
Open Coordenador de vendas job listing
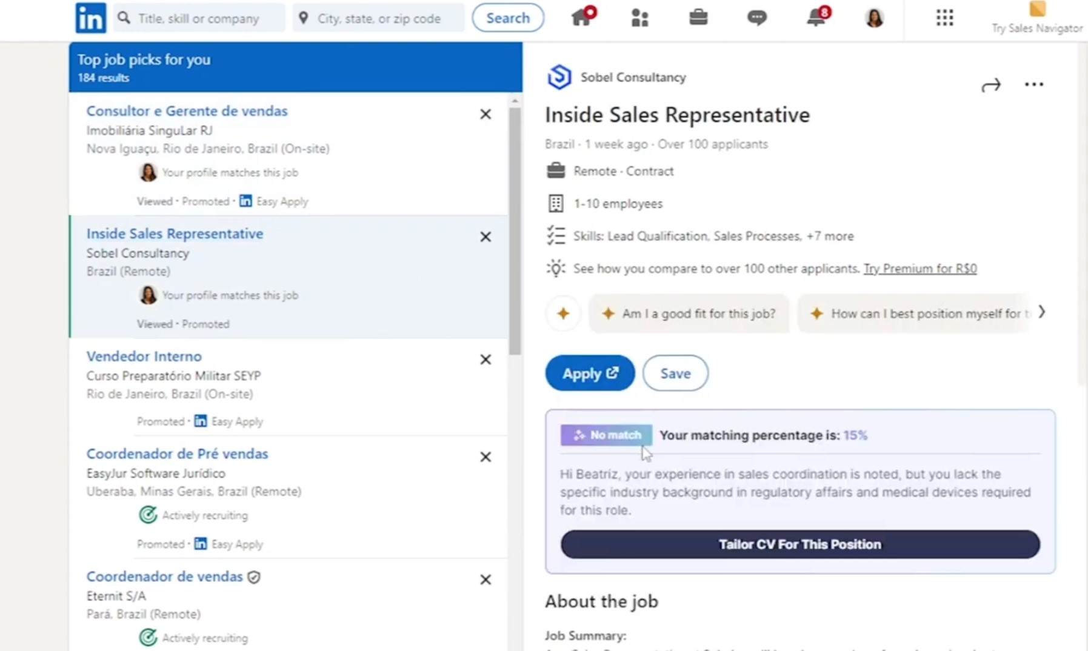tap(164, 576)
